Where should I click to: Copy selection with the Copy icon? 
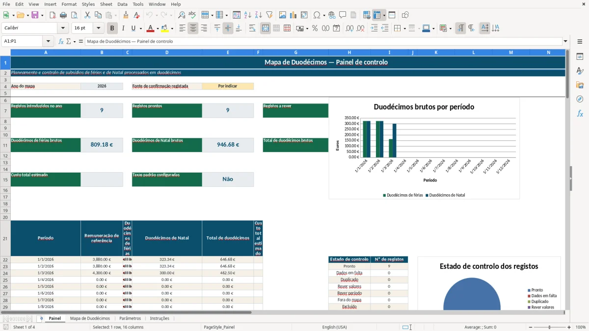(98, 15)
